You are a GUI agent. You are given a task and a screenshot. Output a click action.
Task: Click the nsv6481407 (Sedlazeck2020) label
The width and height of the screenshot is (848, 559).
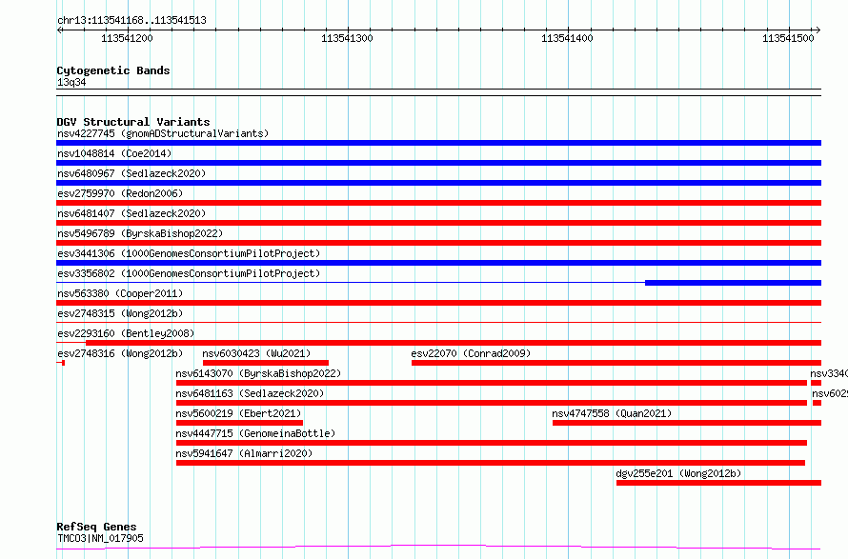tap(131, 213)
